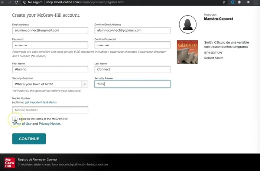Select the First Name text field

50,69
